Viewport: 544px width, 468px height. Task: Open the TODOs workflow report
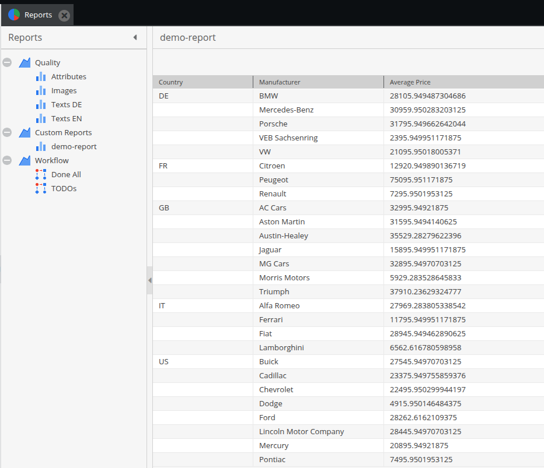(64, 188)
